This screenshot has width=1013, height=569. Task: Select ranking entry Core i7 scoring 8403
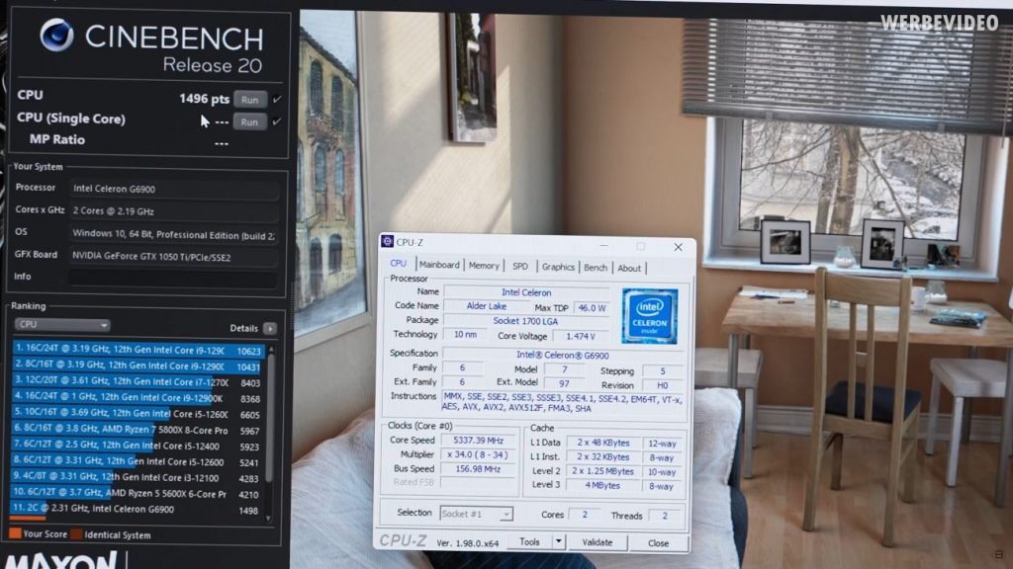coord(138,382)
